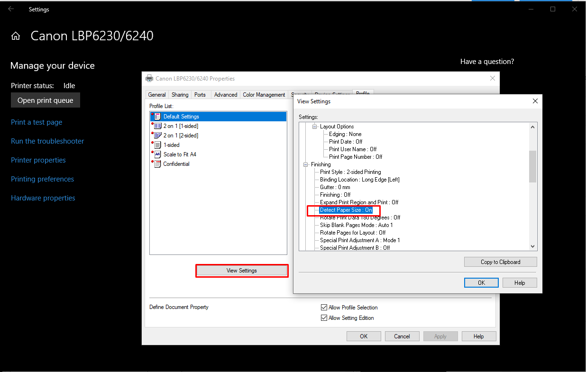Select the 2 on 1 [2-sided] profile icon

pyautogui.click(x=157, y=135)
